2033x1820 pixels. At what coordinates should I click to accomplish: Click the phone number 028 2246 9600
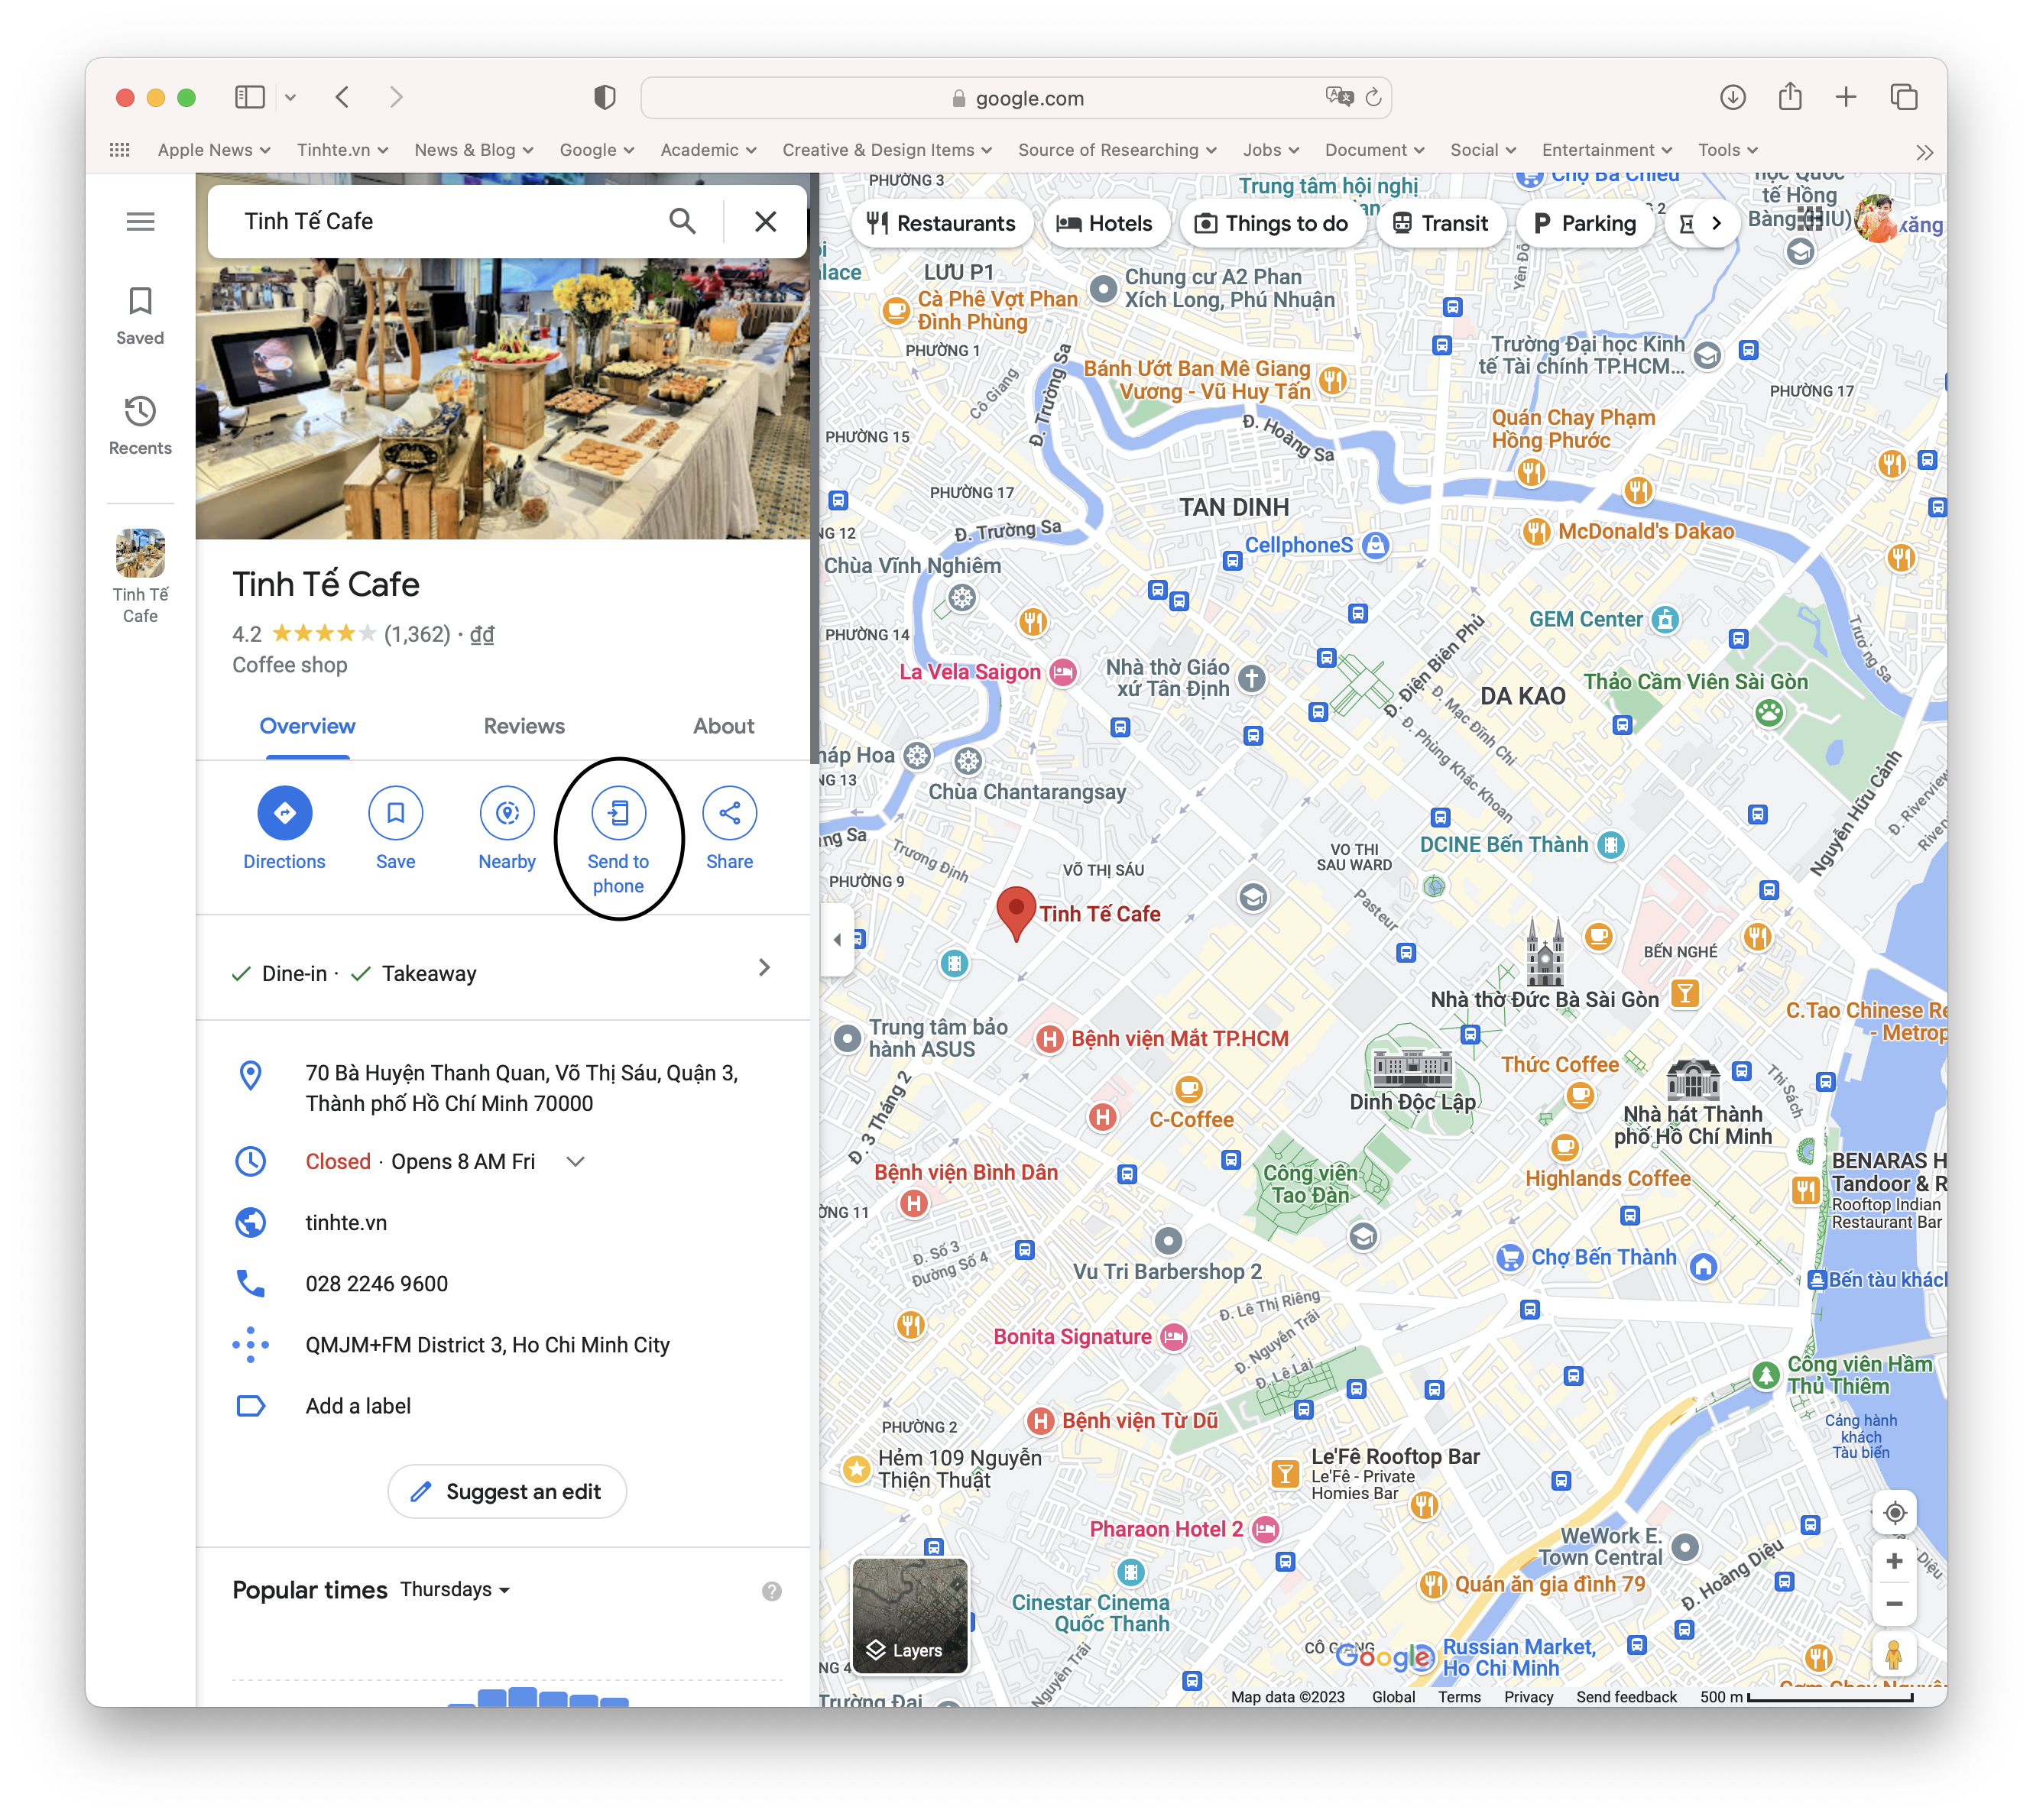[376, 1283]
